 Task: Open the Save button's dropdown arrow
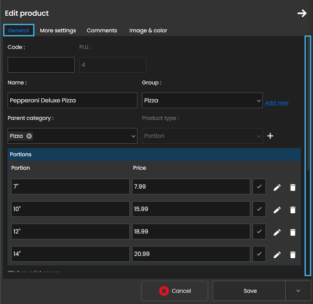[x=298, y=291]
